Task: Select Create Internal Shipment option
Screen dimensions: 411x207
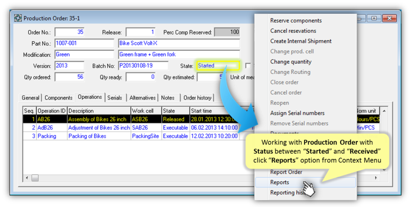Action: tap(301, 41)
